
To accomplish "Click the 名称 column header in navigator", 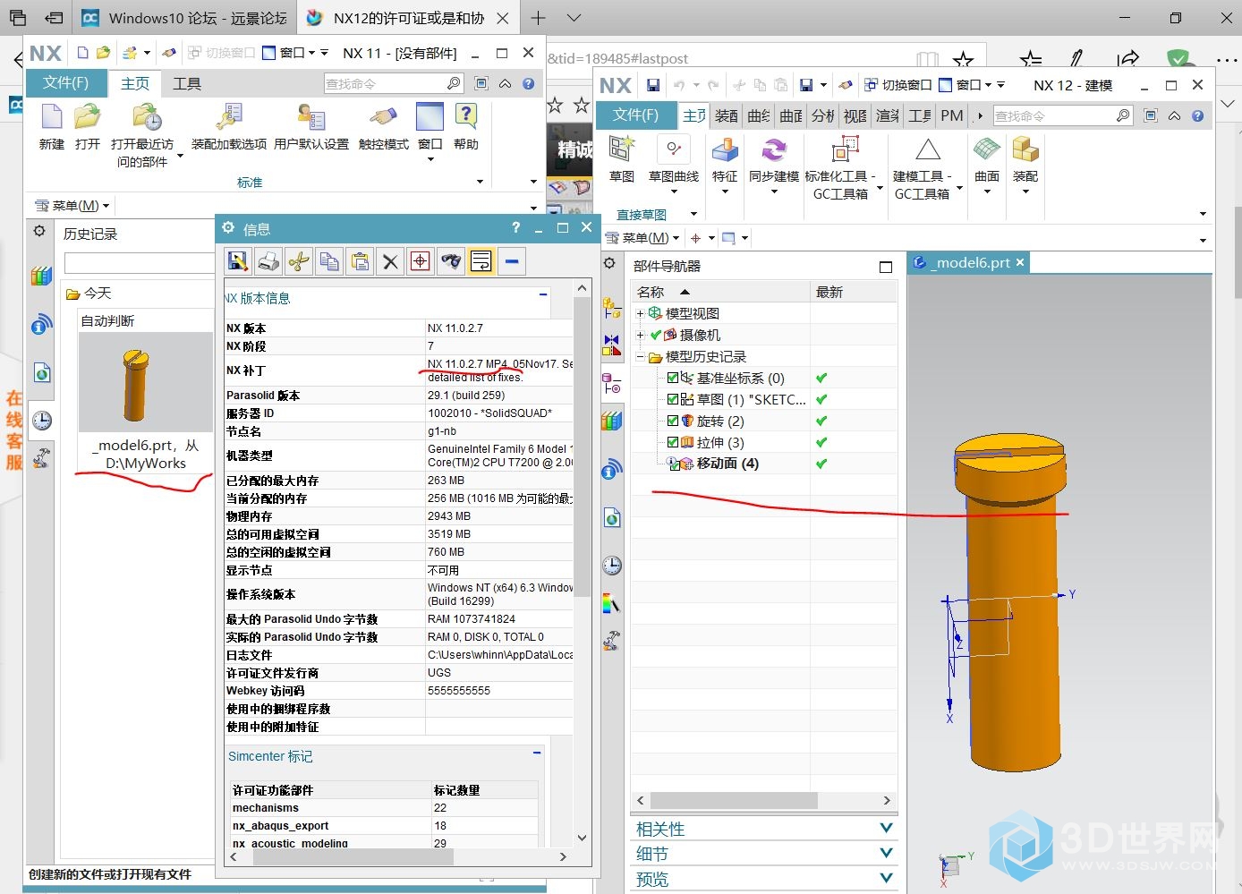I will tap(720, 292).
